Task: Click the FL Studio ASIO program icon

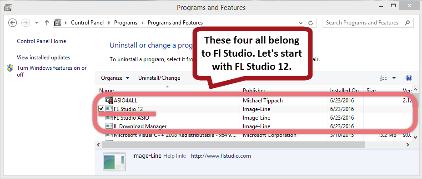Action: (109, 117)
